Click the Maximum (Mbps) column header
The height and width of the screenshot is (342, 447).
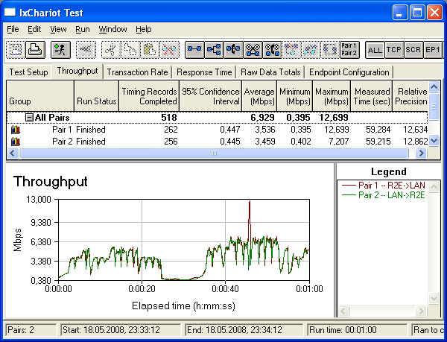coord(332,96)
